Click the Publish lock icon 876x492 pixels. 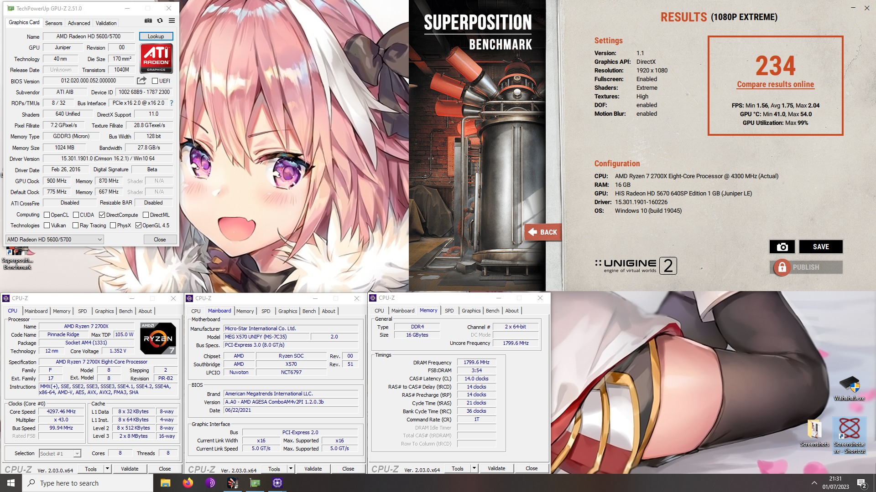[x=782, y=267]
